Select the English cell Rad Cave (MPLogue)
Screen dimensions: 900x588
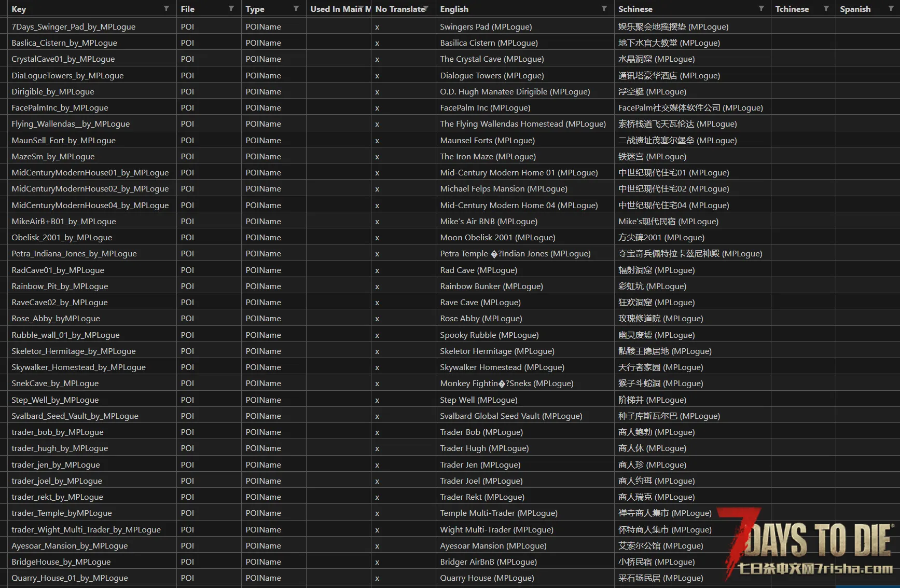pyautogui.click(x=525, y=270)
